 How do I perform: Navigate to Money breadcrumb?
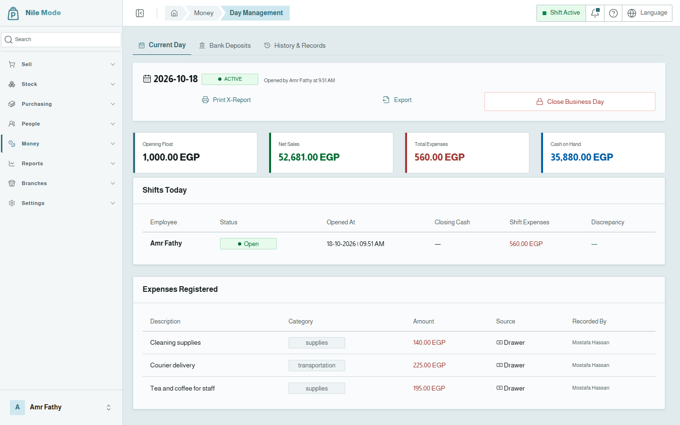pyautogui.click(x=204, y=13)
